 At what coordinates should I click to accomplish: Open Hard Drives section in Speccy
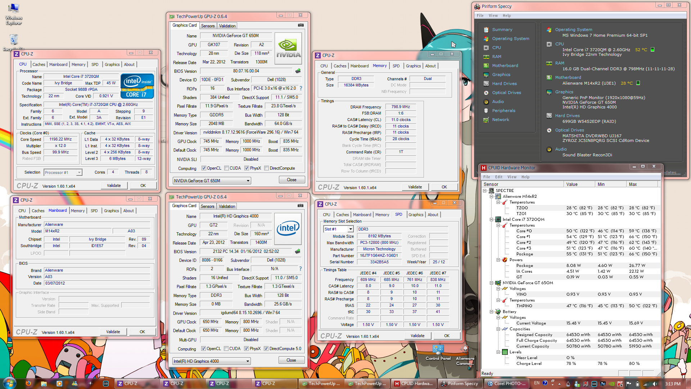pyautogui.click(x=504, y=84)
